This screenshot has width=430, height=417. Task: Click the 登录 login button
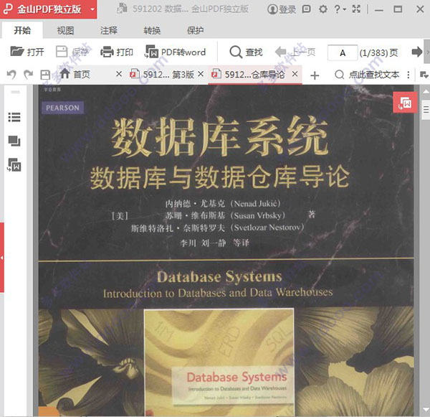(x=282, y=9)
